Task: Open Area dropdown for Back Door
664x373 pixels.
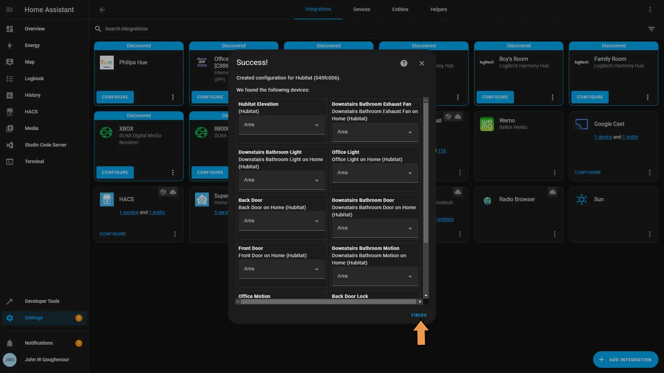Action: [282, 221]
